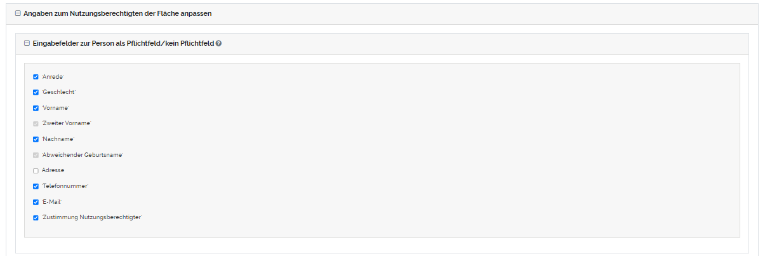This screenshot has height=256, width=765.
Task: Click the 'Abweichender Geburtsname' checkbox
Action: point(36,155)
